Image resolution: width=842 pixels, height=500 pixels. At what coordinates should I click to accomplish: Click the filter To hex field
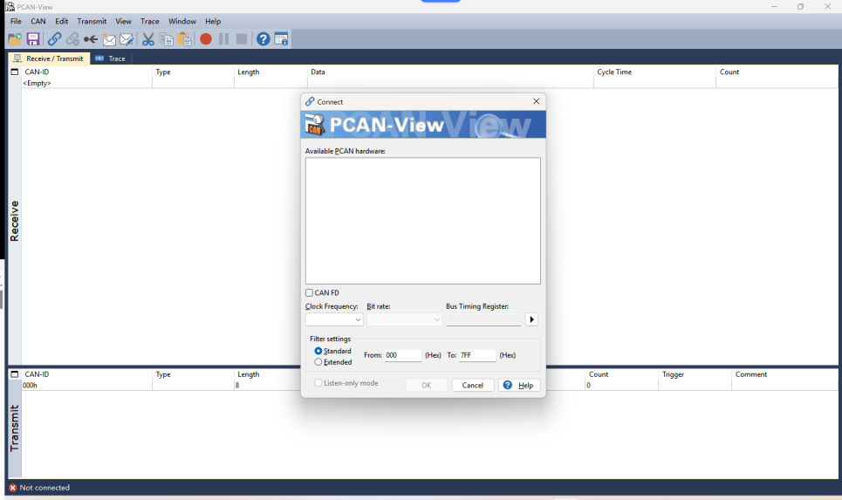[x=477, y=355]
